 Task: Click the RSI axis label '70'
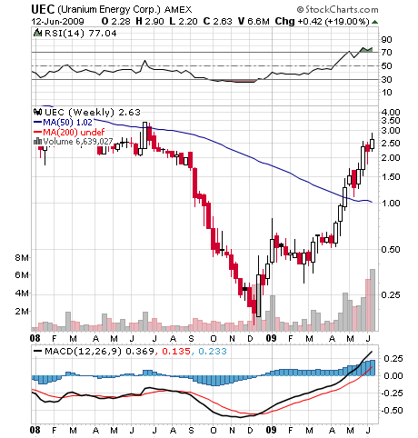(x=386, y=53)
